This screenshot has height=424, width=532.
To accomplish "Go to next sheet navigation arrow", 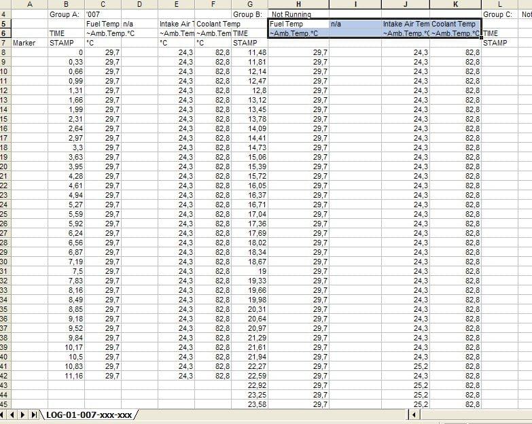I will coord(22,414).
